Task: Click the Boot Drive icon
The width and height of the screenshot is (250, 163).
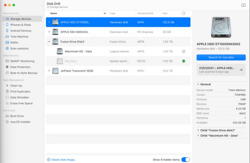Action: pos(7,116)
